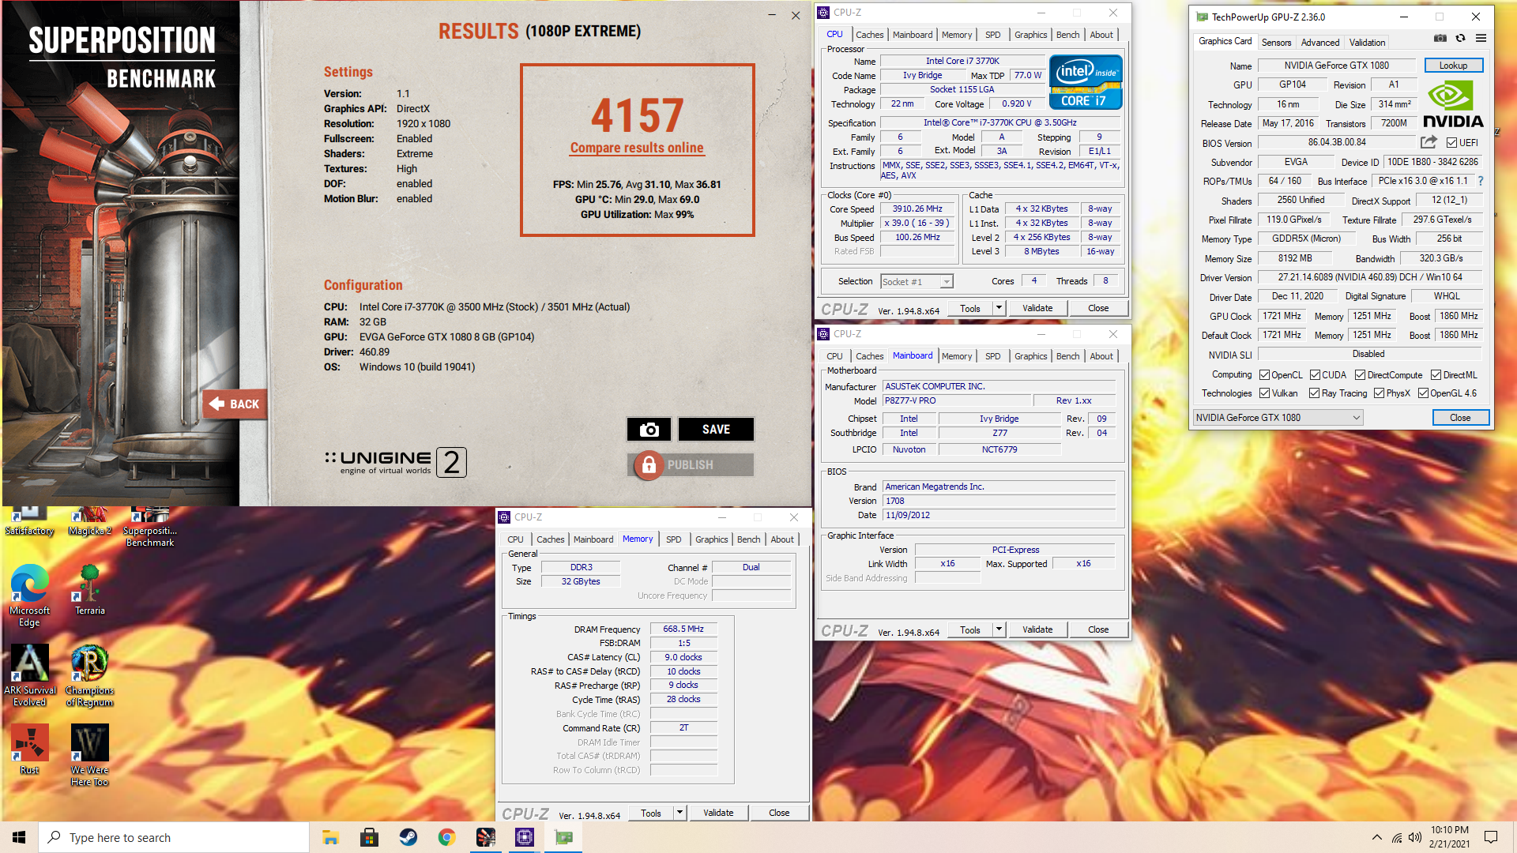This screenshot has height=853, width=1517.
Task: Click the Bus Interface question mark icon
Action: pyautogui.click(x=1481, y=181)
